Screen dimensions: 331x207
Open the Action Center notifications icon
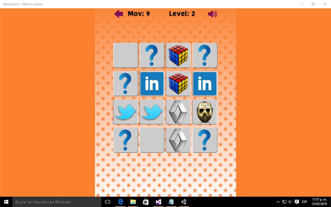click(x=297, y=202)
